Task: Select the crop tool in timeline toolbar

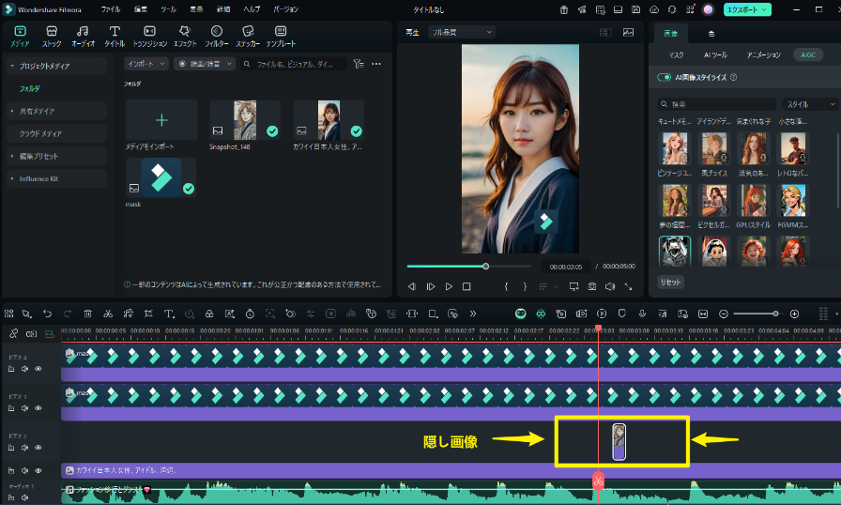Action: pos(148,314)
